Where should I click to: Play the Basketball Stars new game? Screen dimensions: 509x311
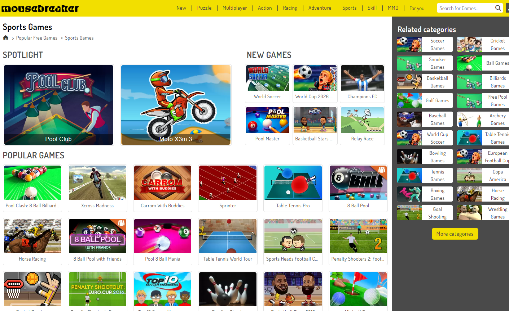[315, 126]
